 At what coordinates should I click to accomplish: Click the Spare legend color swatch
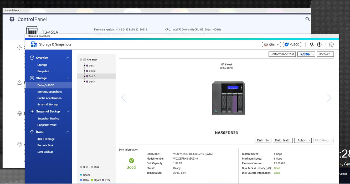click(x=92, y=180)
